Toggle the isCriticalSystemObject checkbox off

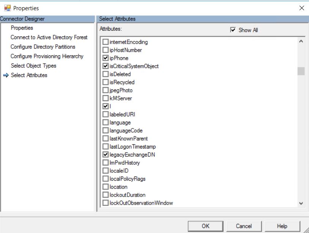[106, 66]
